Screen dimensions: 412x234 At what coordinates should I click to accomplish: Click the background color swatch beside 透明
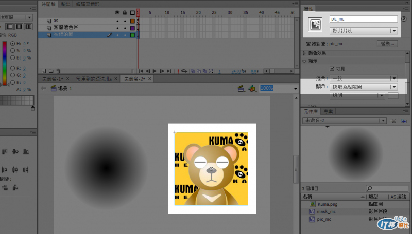pos(393,96)
